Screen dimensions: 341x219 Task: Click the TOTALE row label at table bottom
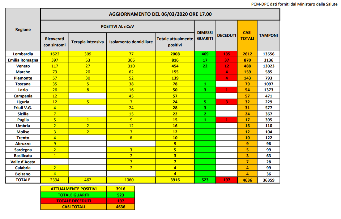point(23,180)
